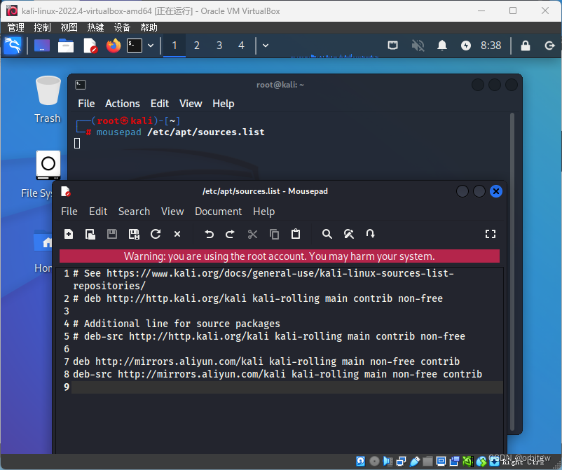The height and width of the screenshot is (470, 562).
Task: Open the terminal window's Actions menu
Action: tap(123, 104)
